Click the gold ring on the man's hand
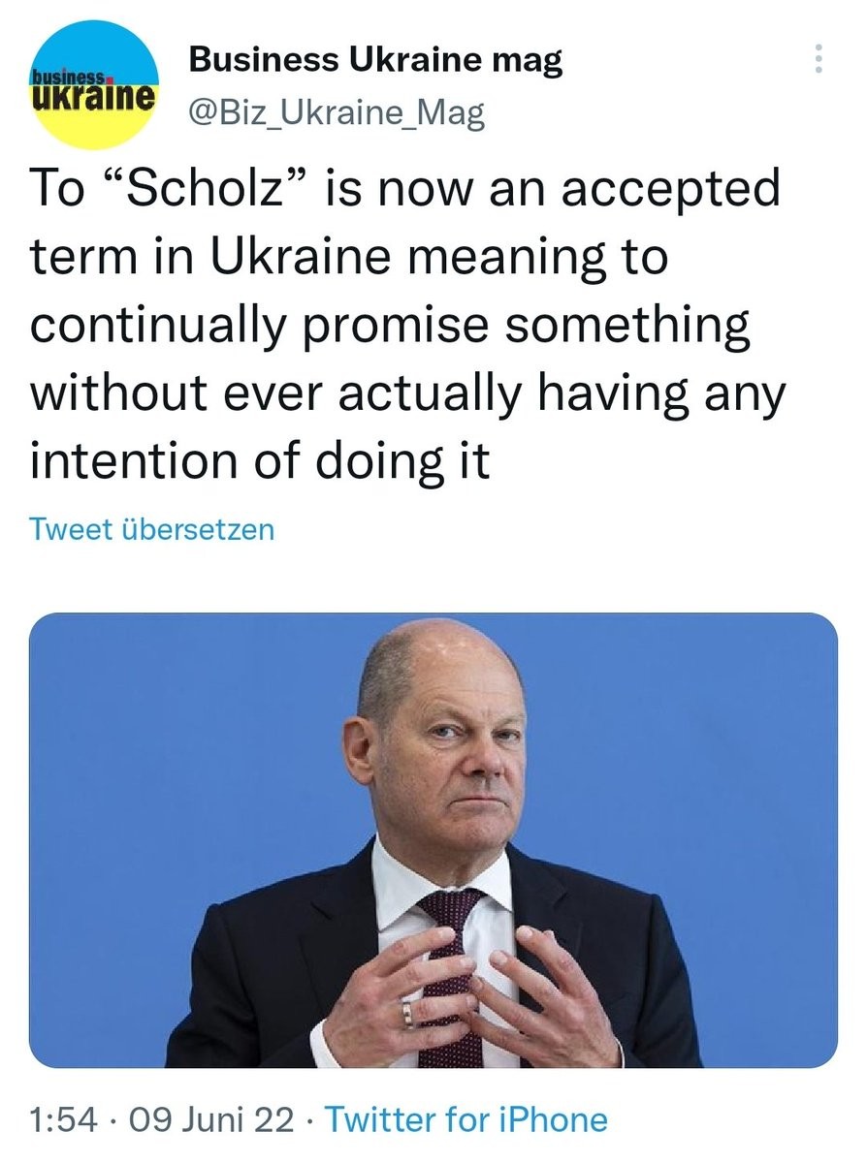867x1163 pixels. coord(408,1013)
